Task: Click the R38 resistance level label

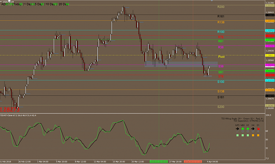Action: point(220,47)
